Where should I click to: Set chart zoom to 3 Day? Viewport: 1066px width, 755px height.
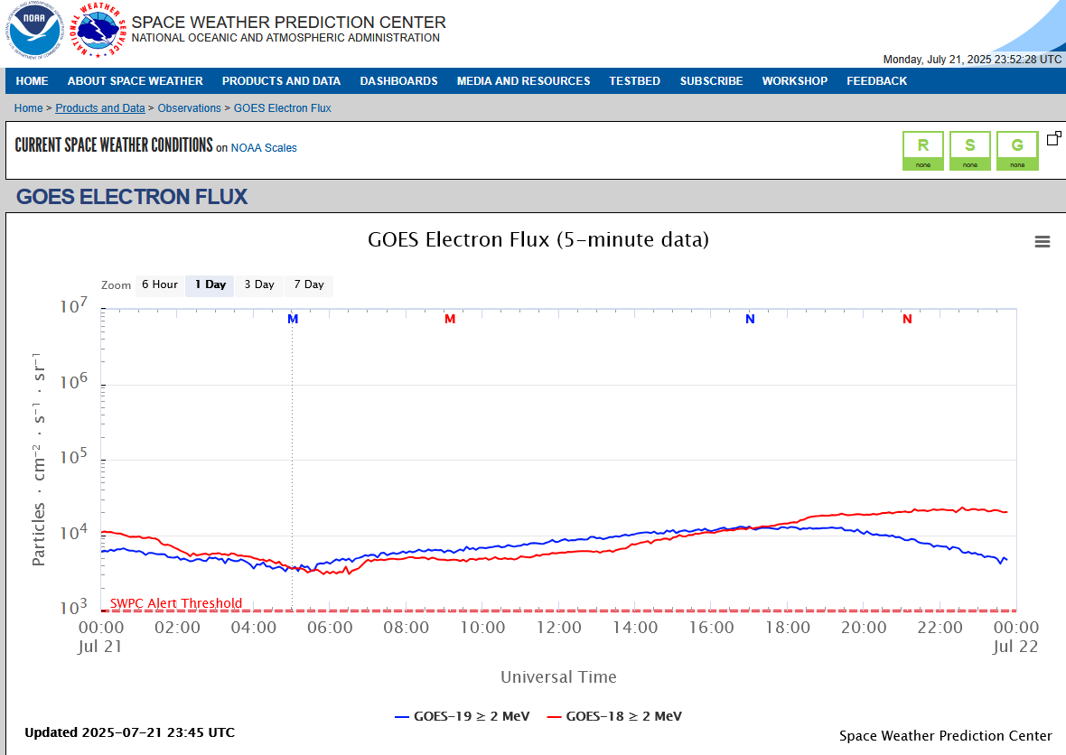click(259, 284)
